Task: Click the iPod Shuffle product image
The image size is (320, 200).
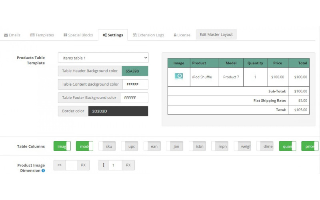Action: pyautogui.click(x=178, y=76)
